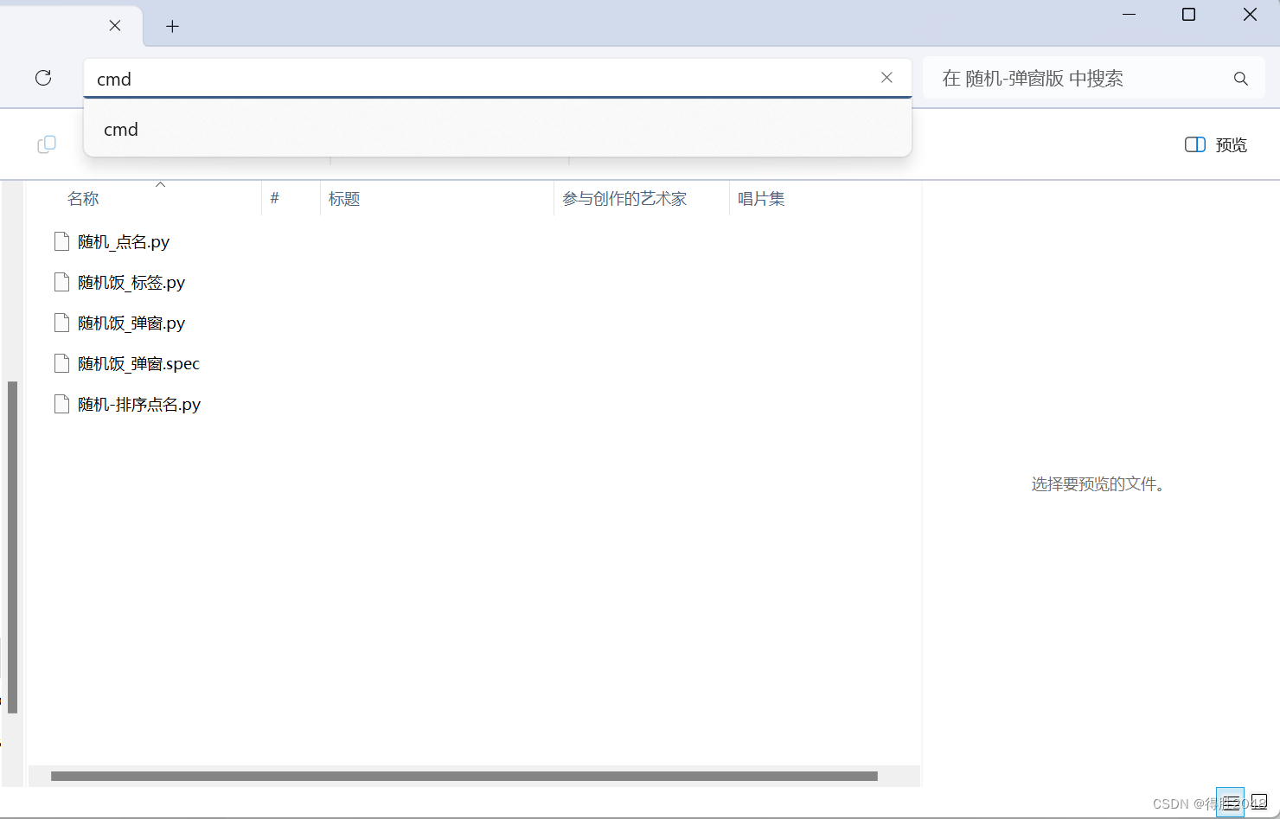Toggle sort order on the 名称 column
This screenshot has height=819, width=1280.
(x=83, y=198)
